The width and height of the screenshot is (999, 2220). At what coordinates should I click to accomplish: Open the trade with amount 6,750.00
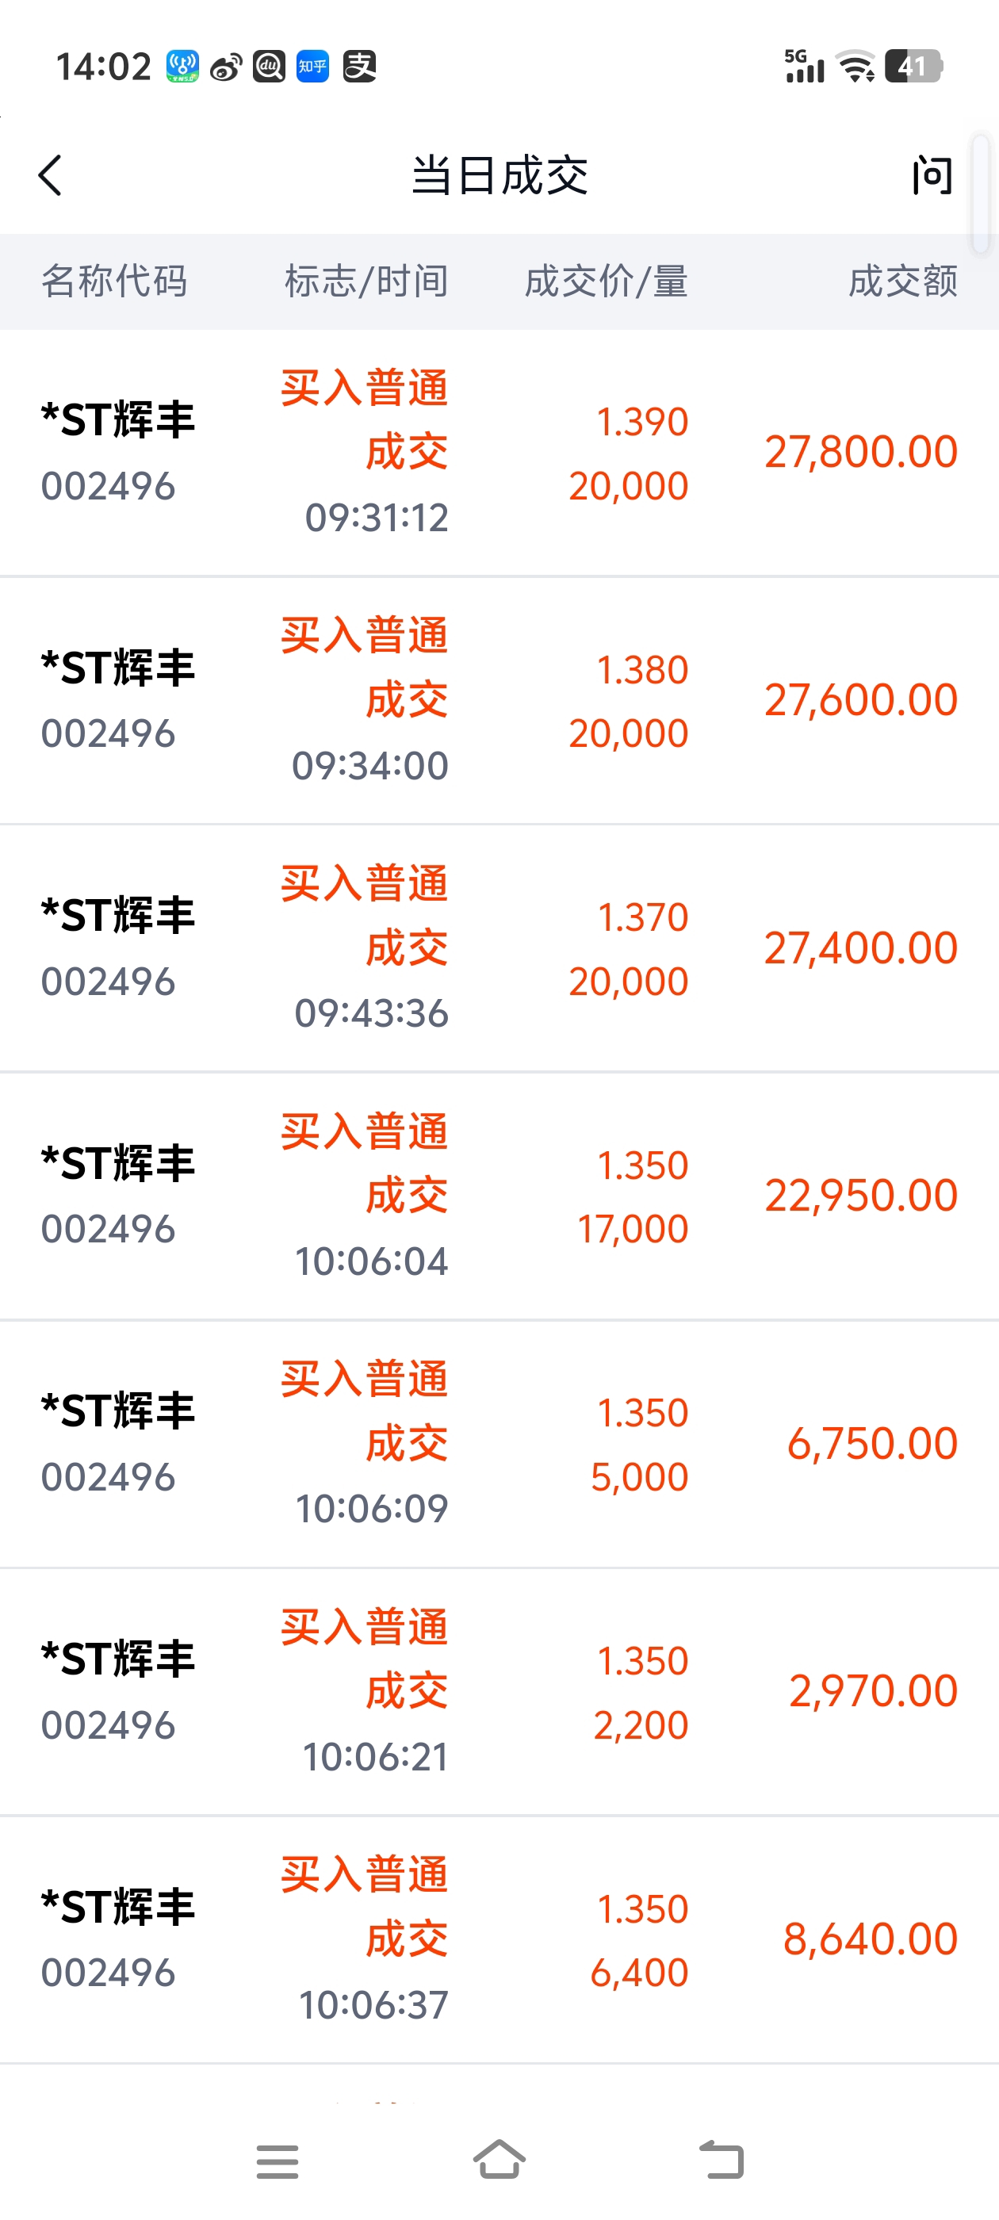pyautogui.click(x=499, y=1444)
